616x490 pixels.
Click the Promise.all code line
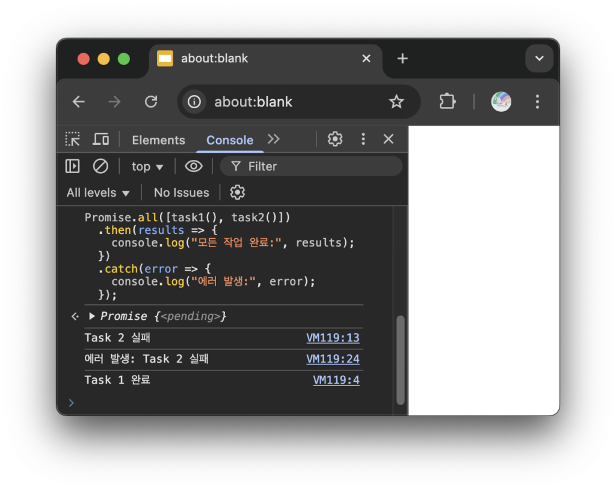pos(187,218)
